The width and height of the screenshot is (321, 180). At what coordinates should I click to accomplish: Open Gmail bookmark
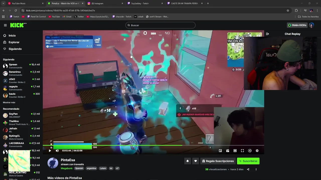tap(67, 17)
